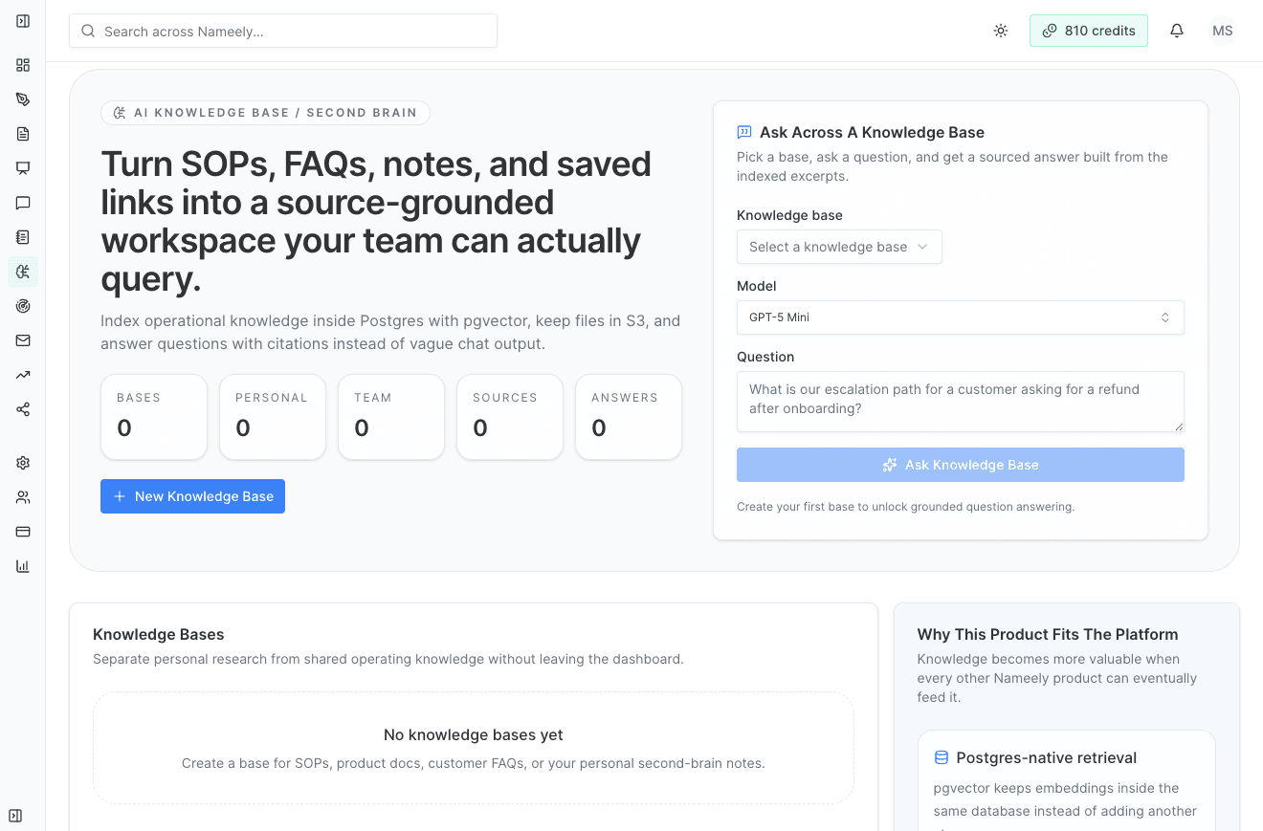Viewport: 1263px width, 831px height.
Task: Select the AI Knowledge Base sidebar icon
Action: tap(23, 272)
